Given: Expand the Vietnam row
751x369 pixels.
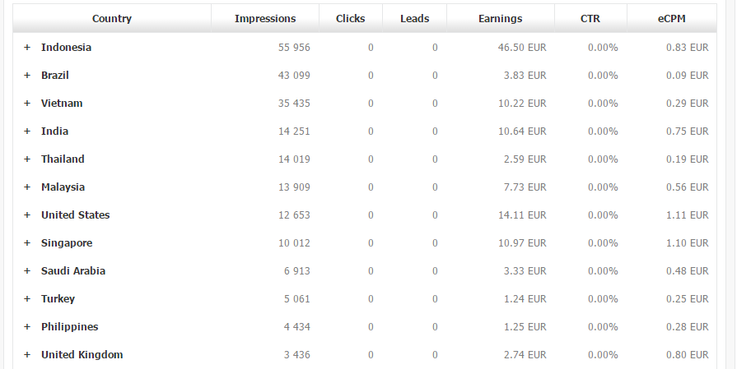Looking at the screenshot, I should tap(27, 104).
